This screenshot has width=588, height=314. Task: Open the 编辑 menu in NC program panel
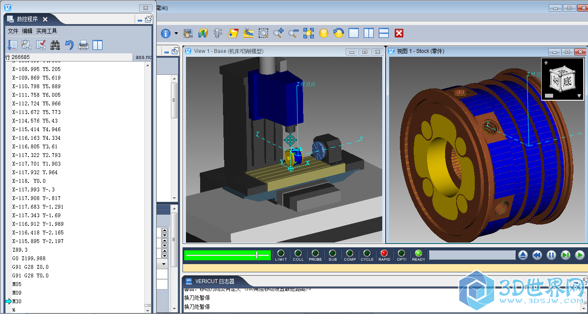[28, 31]
